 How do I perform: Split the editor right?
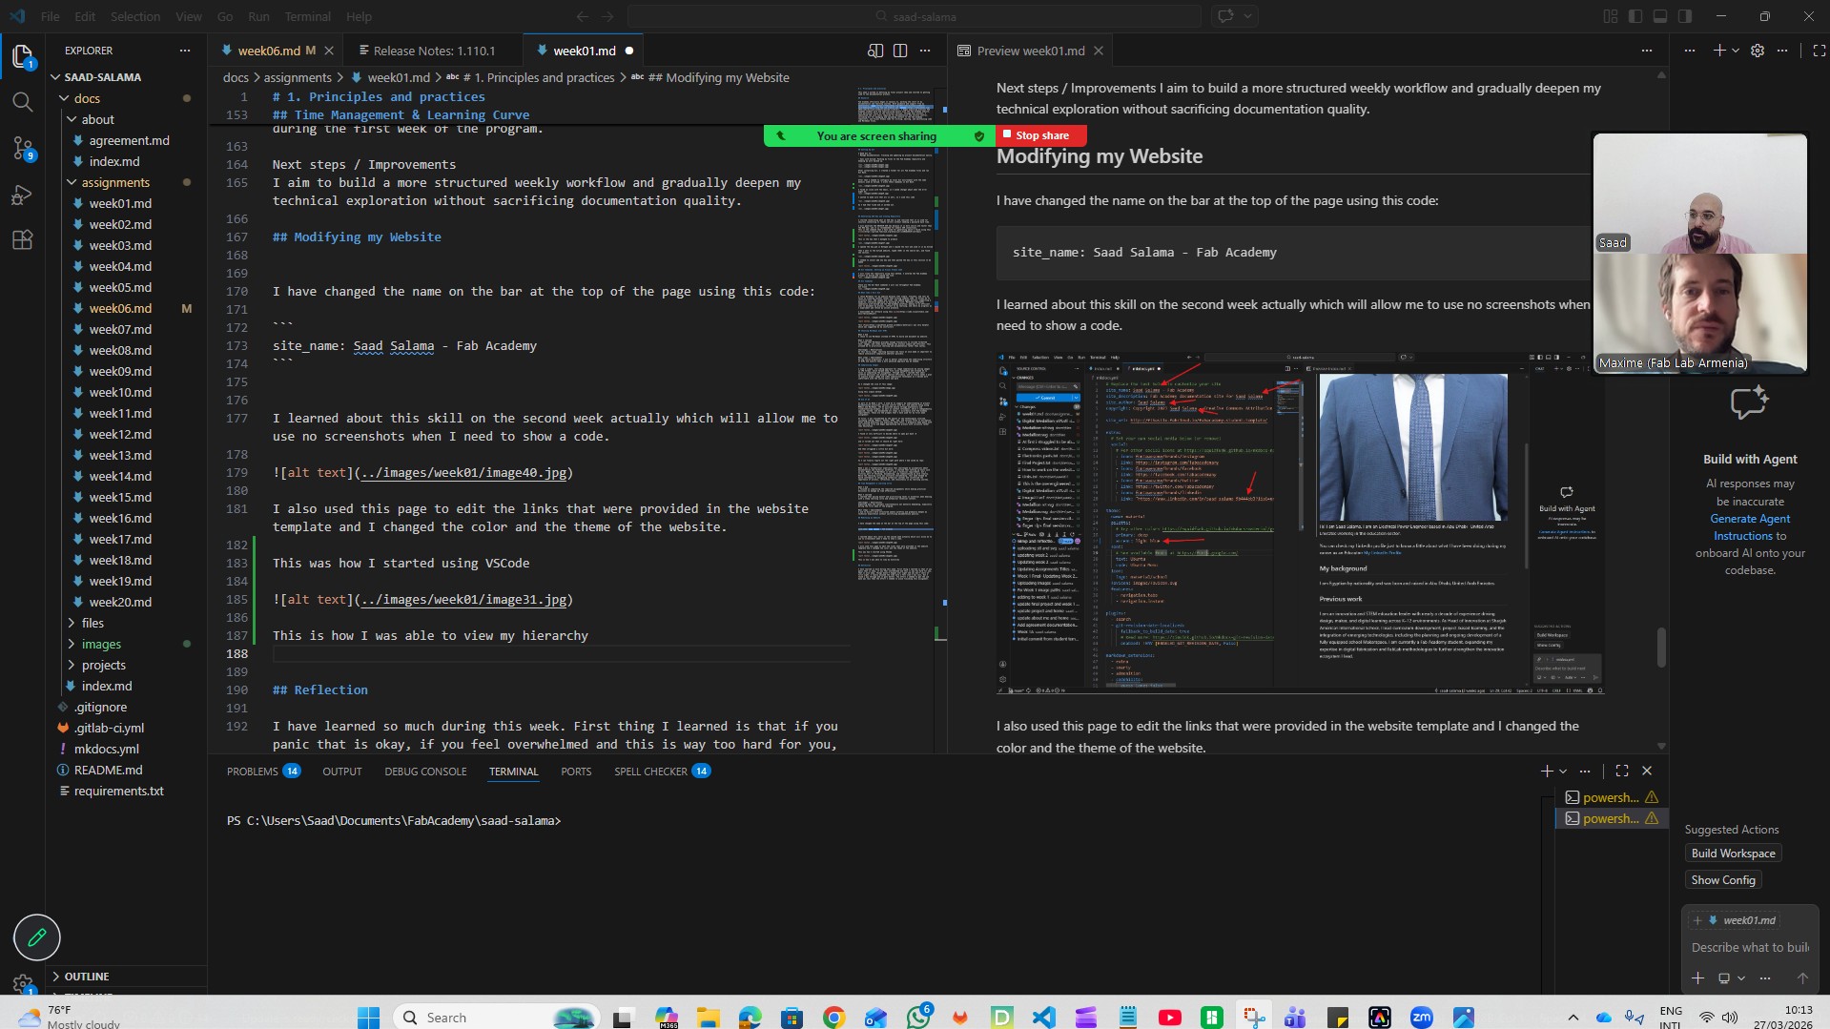900,51
